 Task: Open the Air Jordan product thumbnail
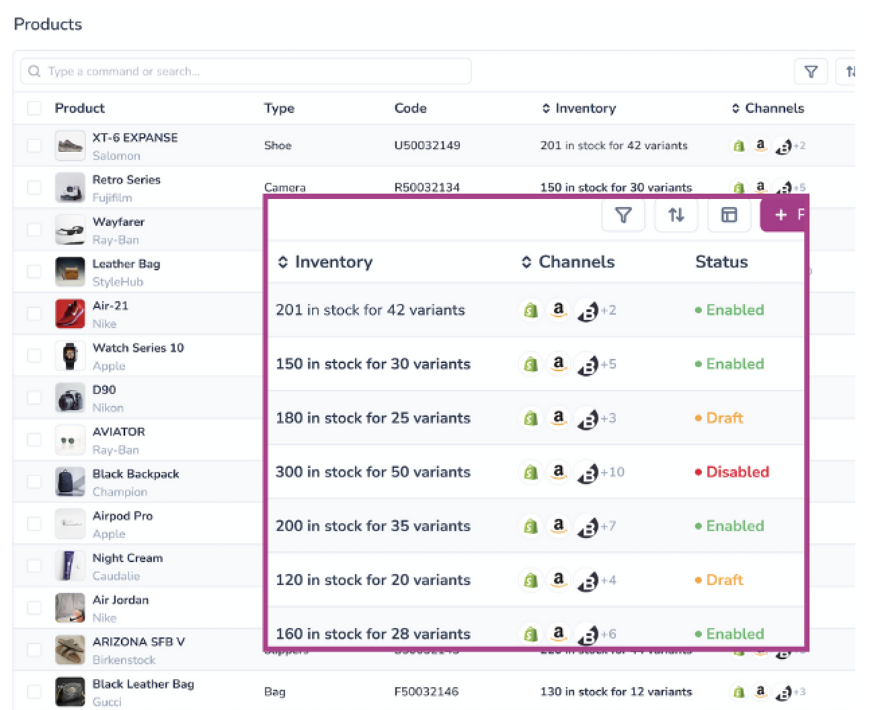pos(70,608)
